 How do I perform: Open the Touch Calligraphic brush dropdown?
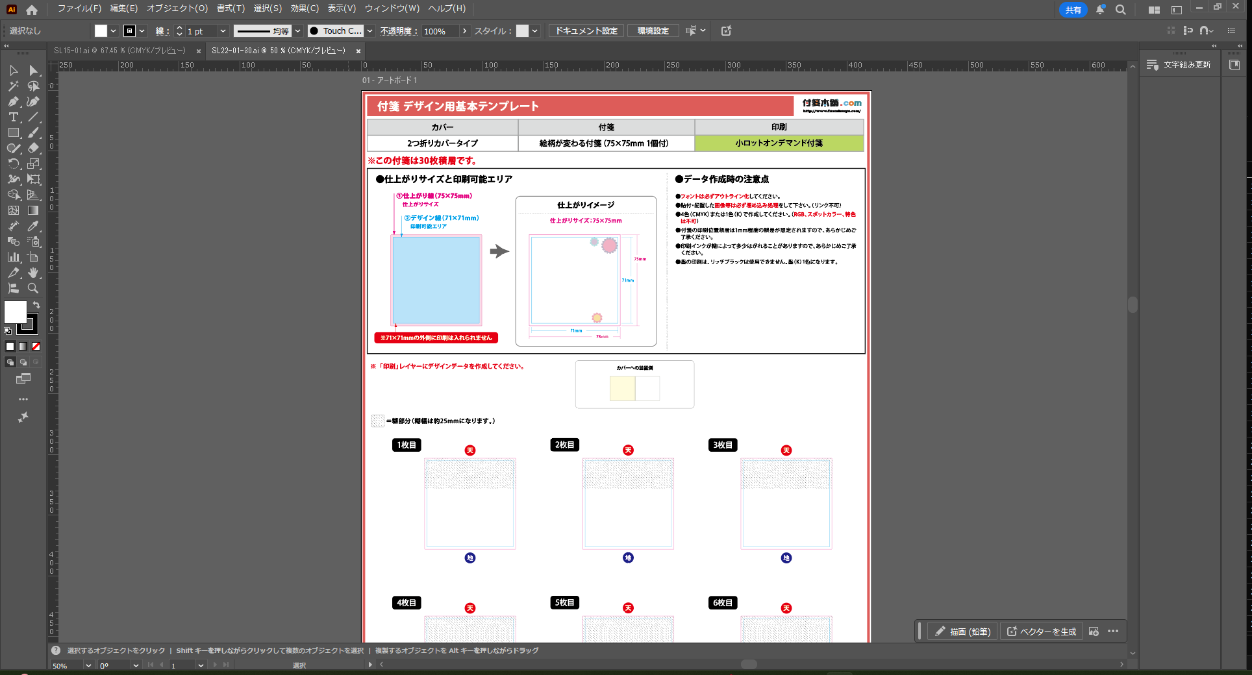click(369, 31)
